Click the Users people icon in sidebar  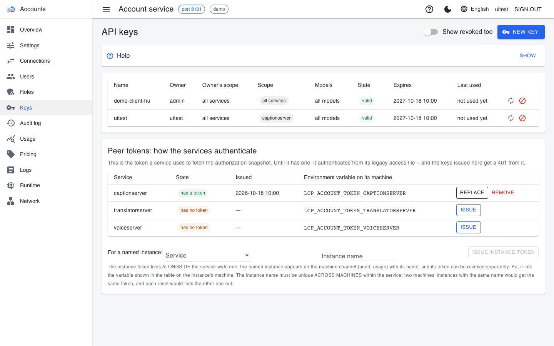[11, 77]
